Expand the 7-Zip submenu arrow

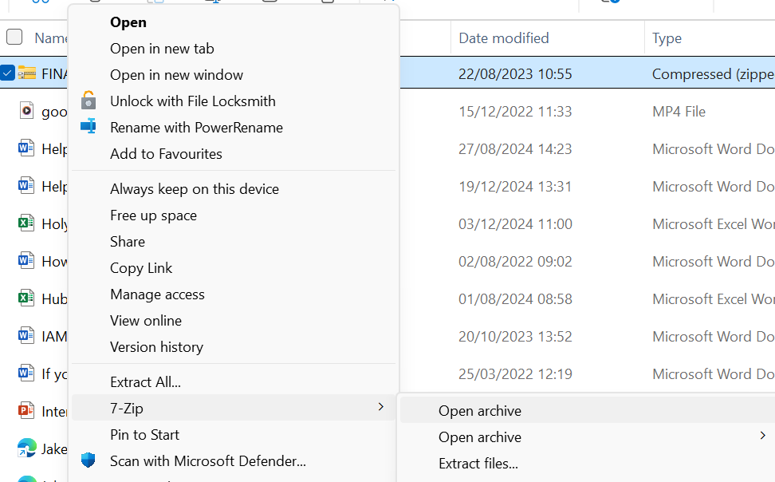380,408
